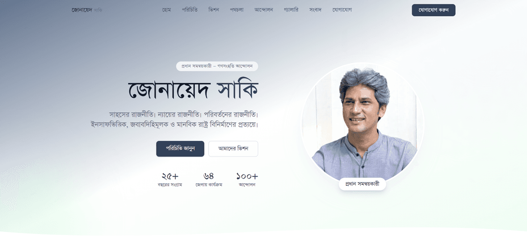Click the ১০০+ আন্দোলন statistic

247,179
